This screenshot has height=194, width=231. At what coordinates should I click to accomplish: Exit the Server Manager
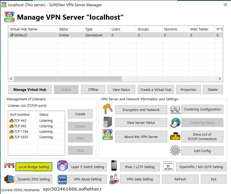coord(213,179)
